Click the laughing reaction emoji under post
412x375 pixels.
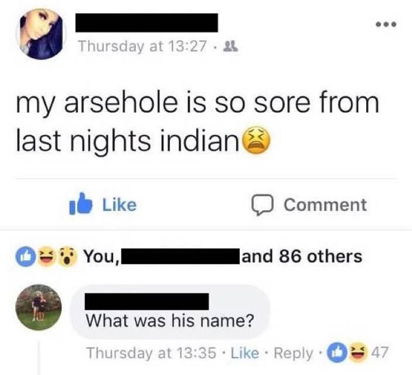[x=46, y=257]
